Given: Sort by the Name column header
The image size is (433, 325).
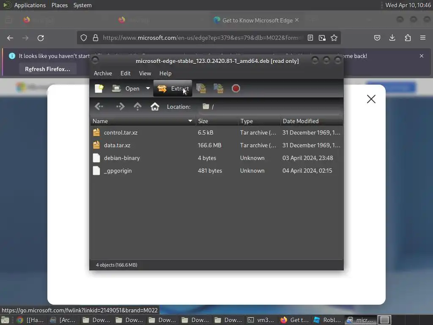Looking at the screenshot, I should coord(143,121).
